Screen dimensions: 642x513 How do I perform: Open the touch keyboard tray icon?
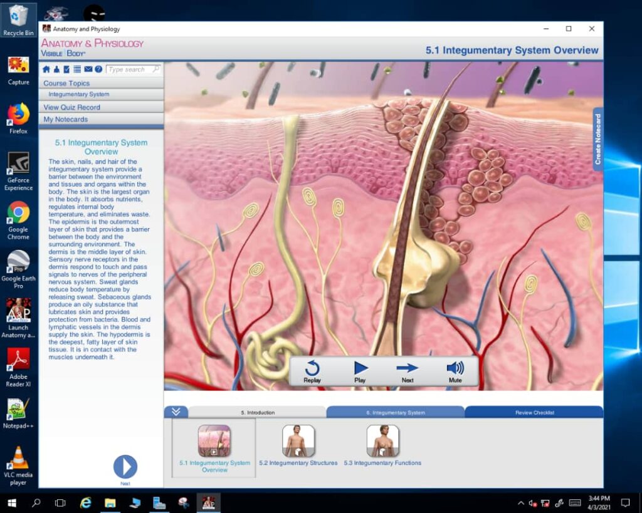[575, 503]
